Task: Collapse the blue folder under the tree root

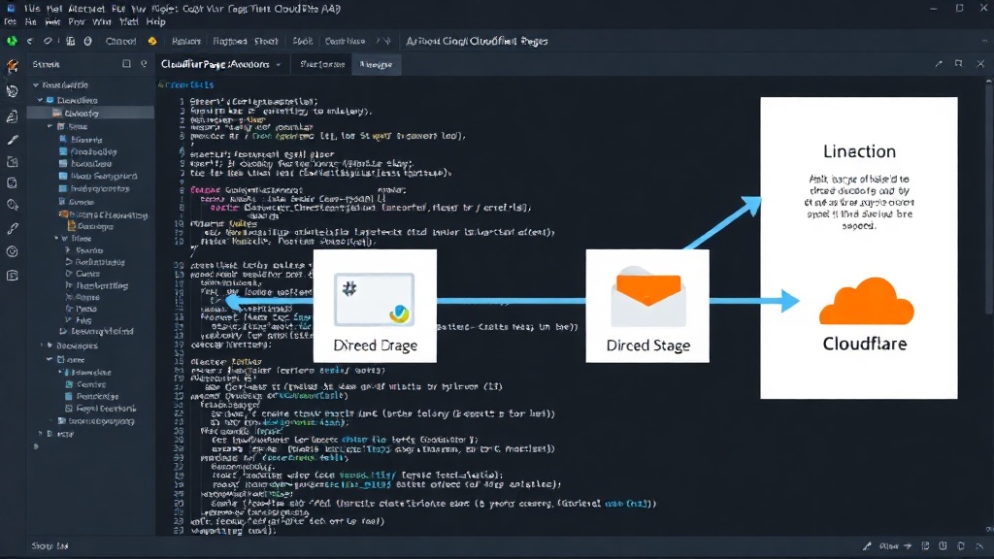Action: tap(41, 100)
